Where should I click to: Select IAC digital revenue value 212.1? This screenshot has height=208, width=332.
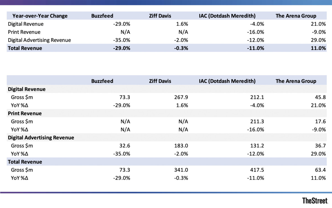(257, 97)
